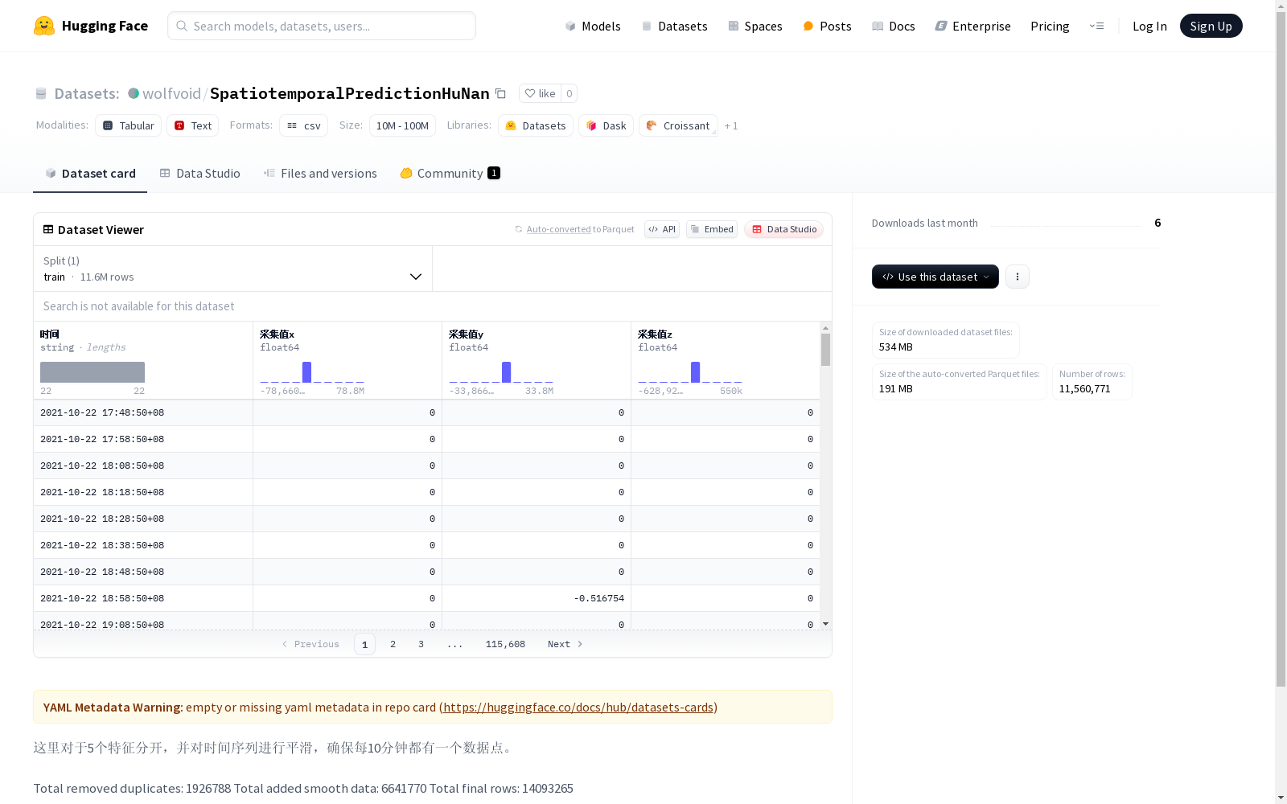Image resolution: width=1287 pixels, height=804 pixels.
Task: Open Data Studio from viewer header
Action: pos(783,229)
